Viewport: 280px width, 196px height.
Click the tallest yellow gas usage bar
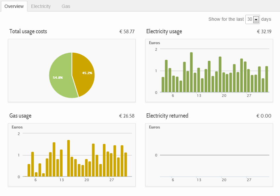point(68,158)
